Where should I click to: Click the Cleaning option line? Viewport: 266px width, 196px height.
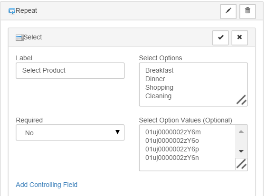point(158,96)
